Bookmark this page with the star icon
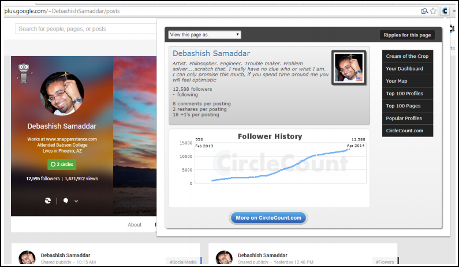 (x=433, y=11)
